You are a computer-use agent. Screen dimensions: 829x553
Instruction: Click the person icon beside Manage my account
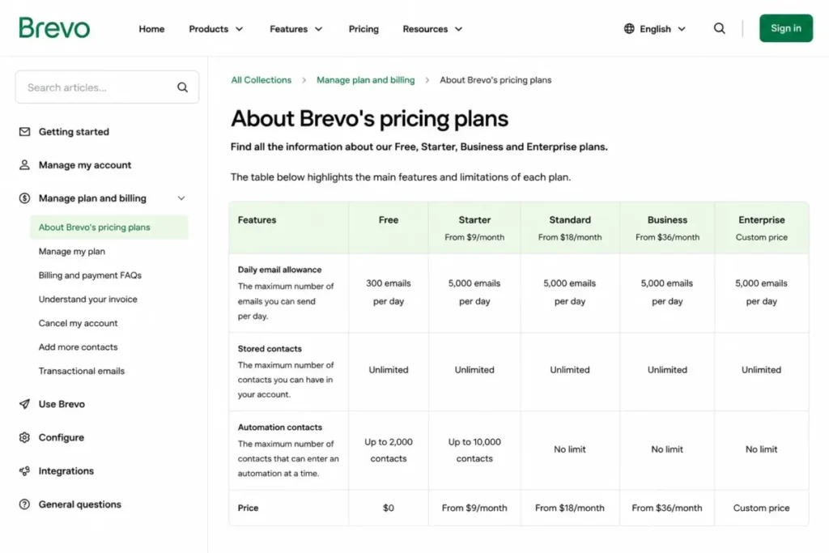pos(24,165)
